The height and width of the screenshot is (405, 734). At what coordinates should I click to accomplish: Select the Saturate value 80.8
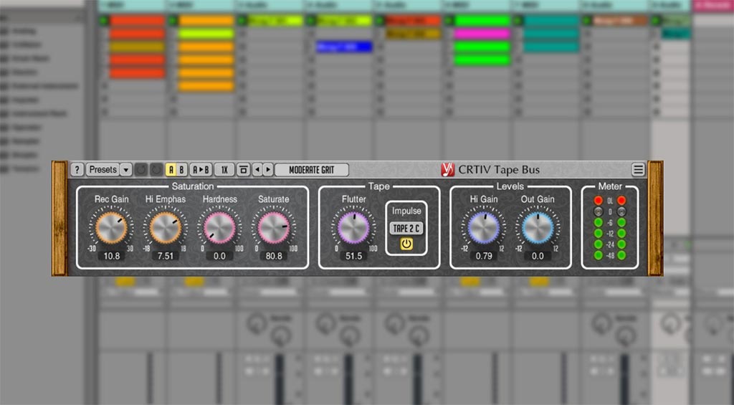pyautogui.click(x=274, y=256)
